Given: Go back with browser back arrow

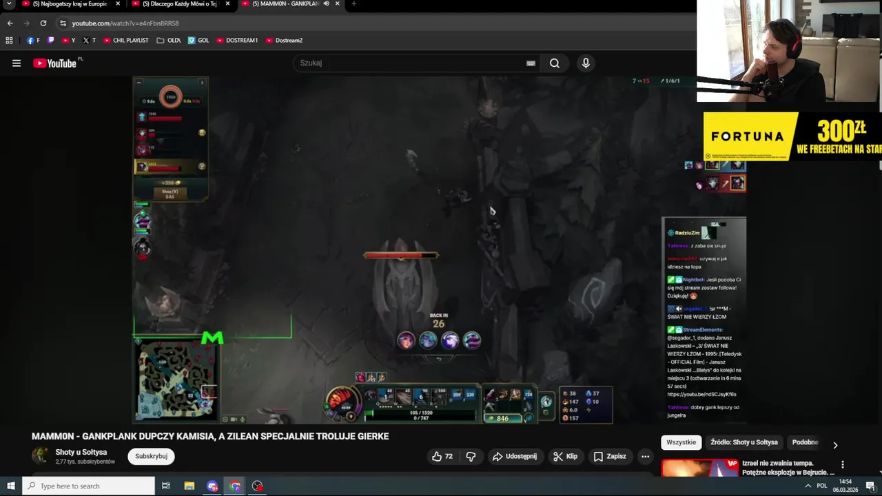Looking at the screenshot, I should (x=10, y=23).
